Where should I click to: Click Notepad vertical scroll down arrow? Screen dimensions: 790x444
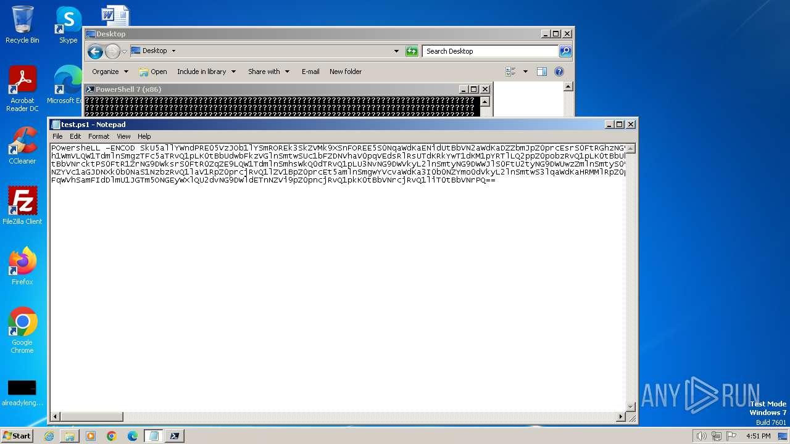pyautogui.click(x=631, y=406)
